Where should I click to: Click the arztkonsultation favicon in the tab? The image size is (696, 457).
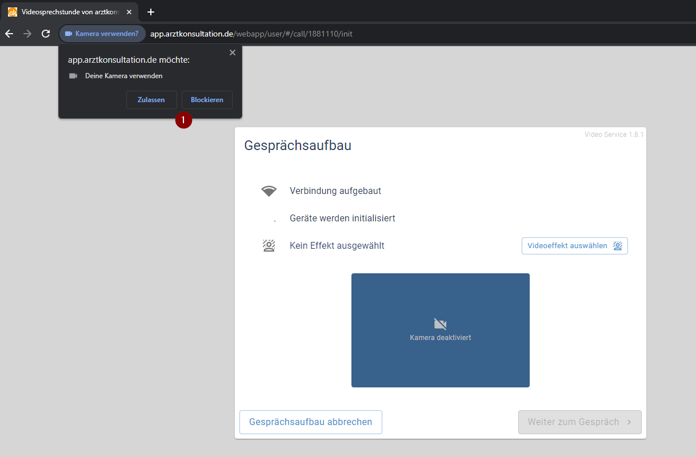tap(12, 12)
